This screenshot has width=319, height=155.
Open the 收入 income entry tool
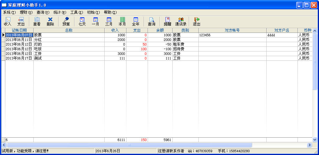[7, 21]
